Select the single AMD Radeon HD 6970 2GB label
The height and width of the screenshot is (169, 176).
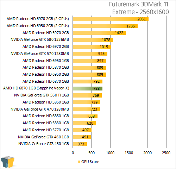[46, 46]
